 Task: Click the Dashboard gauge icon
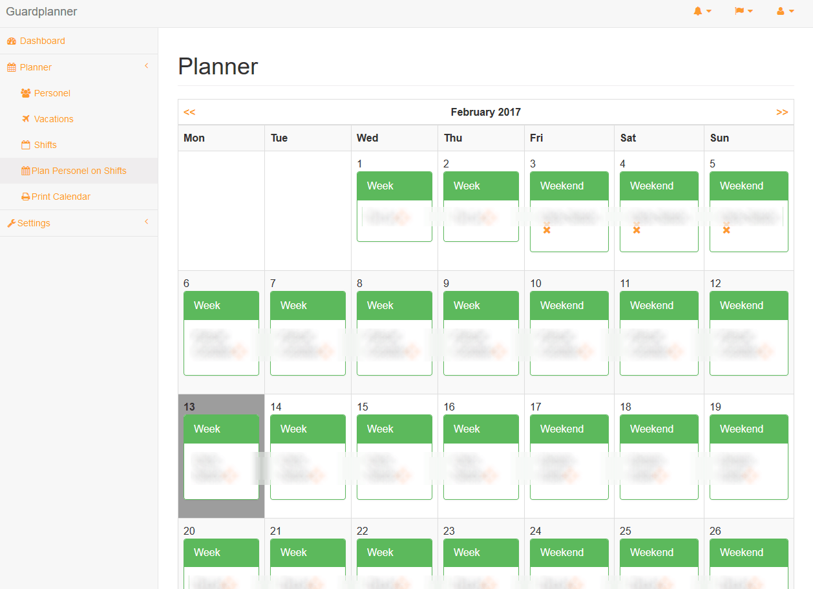click(x=11, y=41)
